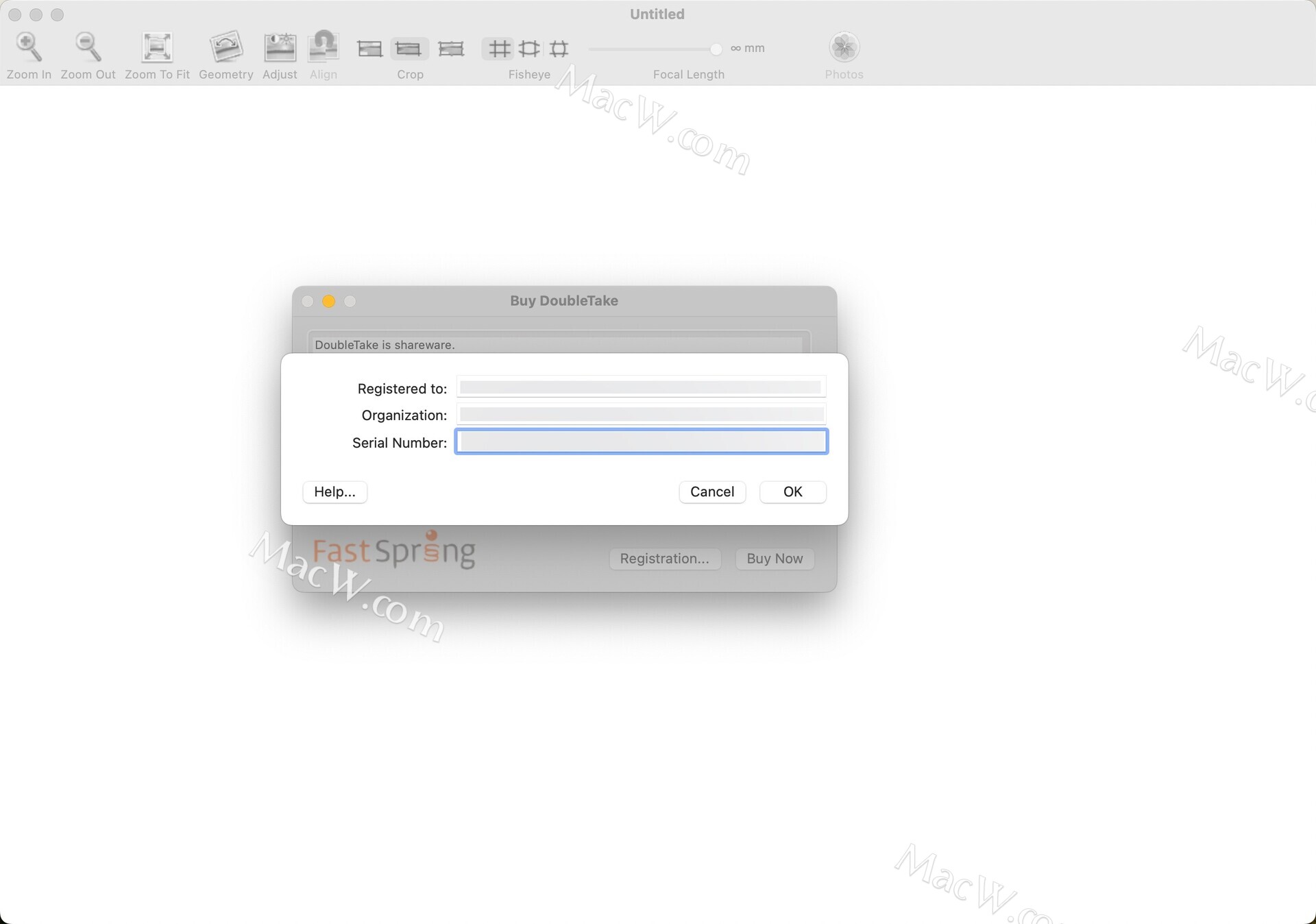Image resolution: width=1316 pixels, height=924 pixels.
Task: Open the Geometry tool
Action: click(226, 47)
